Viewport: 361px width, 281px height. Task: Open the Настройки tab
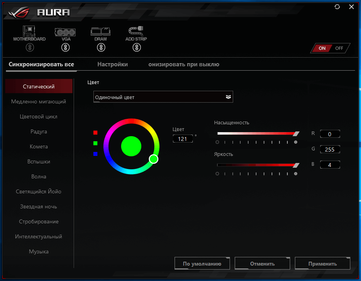point(112,64)
